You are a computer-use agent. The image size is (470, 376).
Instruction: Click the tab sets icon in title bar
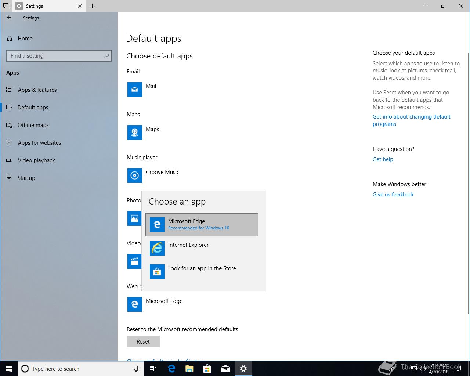(x=6, y=6)
